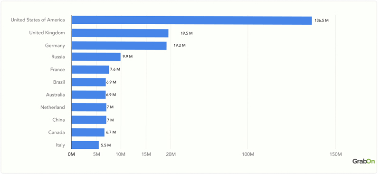
Task: Select the Canada blue bar
Action: (88, 133)
